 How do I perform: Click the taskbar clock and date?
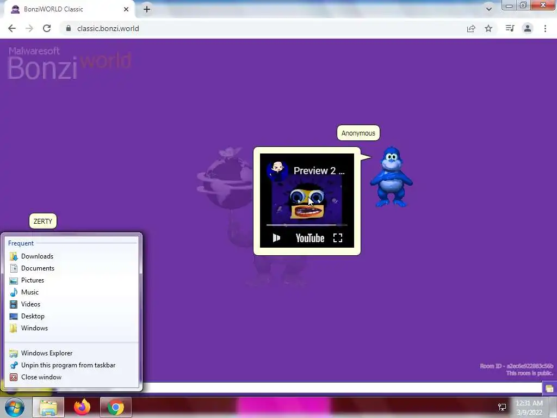click(529, 408)
